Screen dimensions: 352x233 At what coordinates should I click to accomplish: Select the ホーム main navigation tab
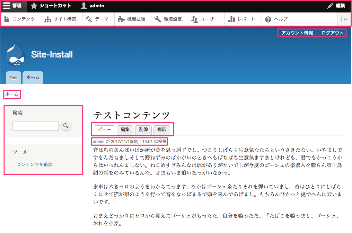pyautogui.click(x=33, y=78)
